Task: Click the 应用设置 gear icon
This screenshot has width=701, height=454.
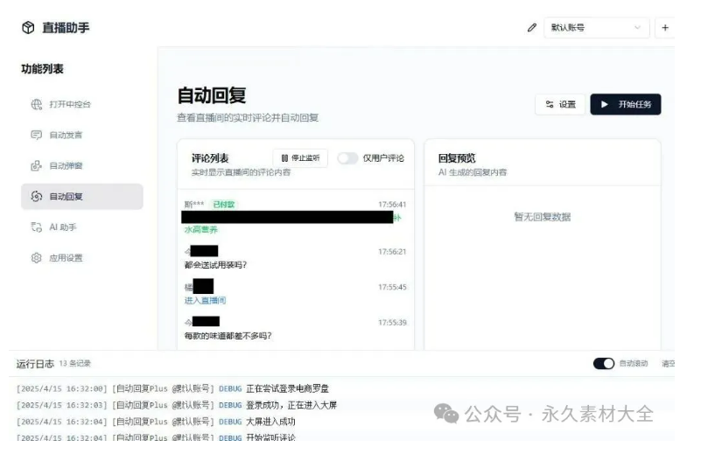Action: 37,258
